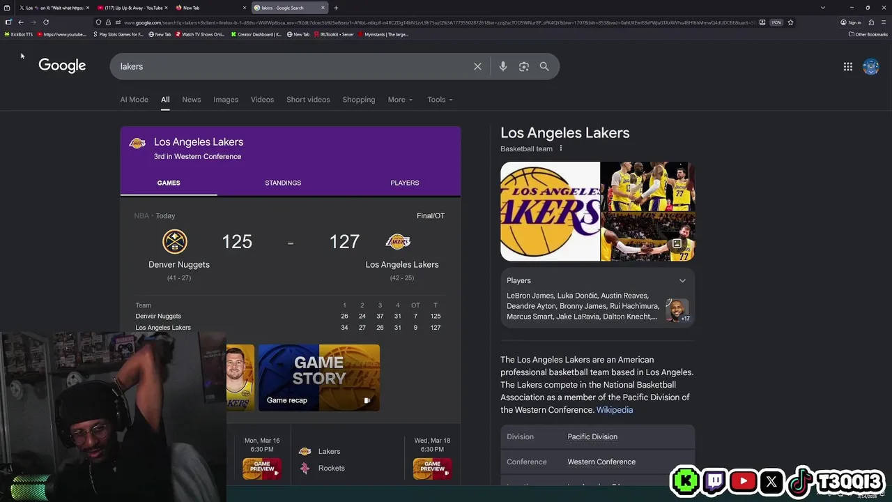The width and height of the screenshot is (892, 502).
Task: Bookmark this page with the star
Action: tap(790, 22)
